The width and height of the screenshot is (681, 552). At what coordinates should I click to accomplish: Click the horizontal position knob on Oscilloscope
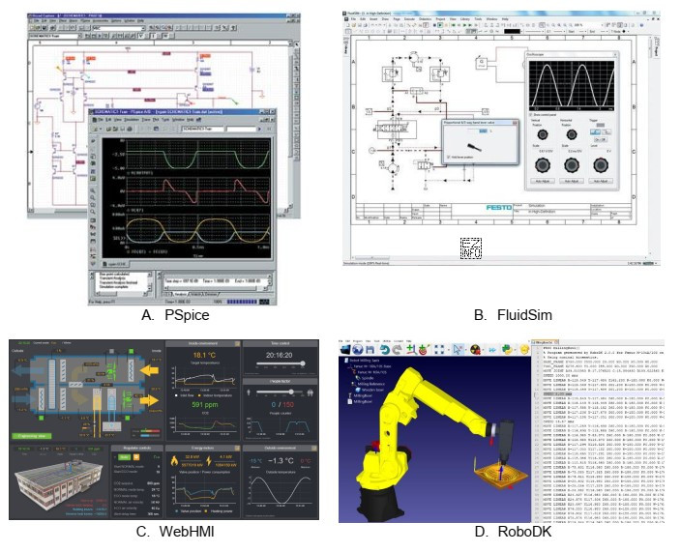572,134
